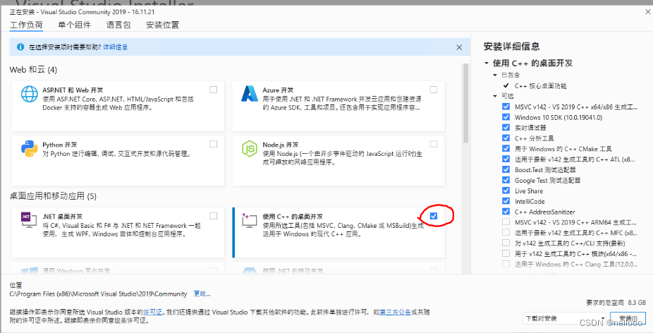This screenshot has height=333, width=653.
Task: Open the 下载时安装 dropdown
Action: click(x=565, y=318)
